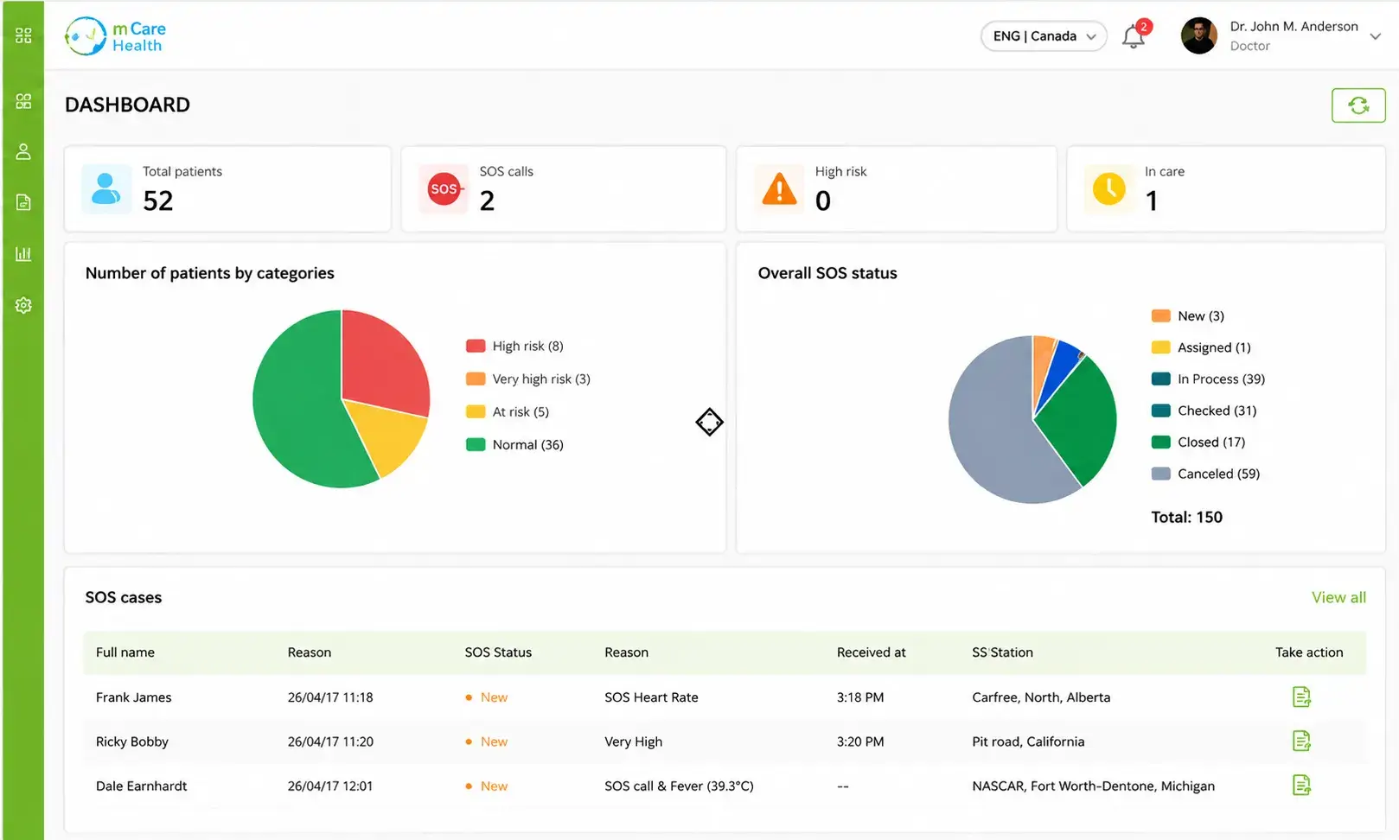Image resolution: width=1399 pixels, height=840 pixels.
Task: Click the 26/04/17 11:18 date cell
Action: tap(330, 697)
